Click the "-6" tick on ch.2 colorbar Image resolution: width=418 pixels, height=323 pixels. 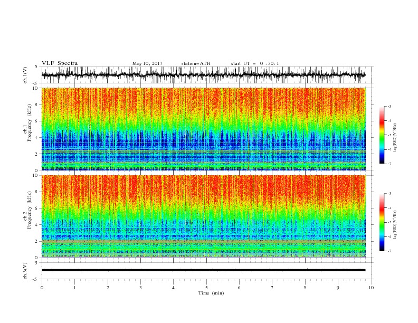[389, 236]
